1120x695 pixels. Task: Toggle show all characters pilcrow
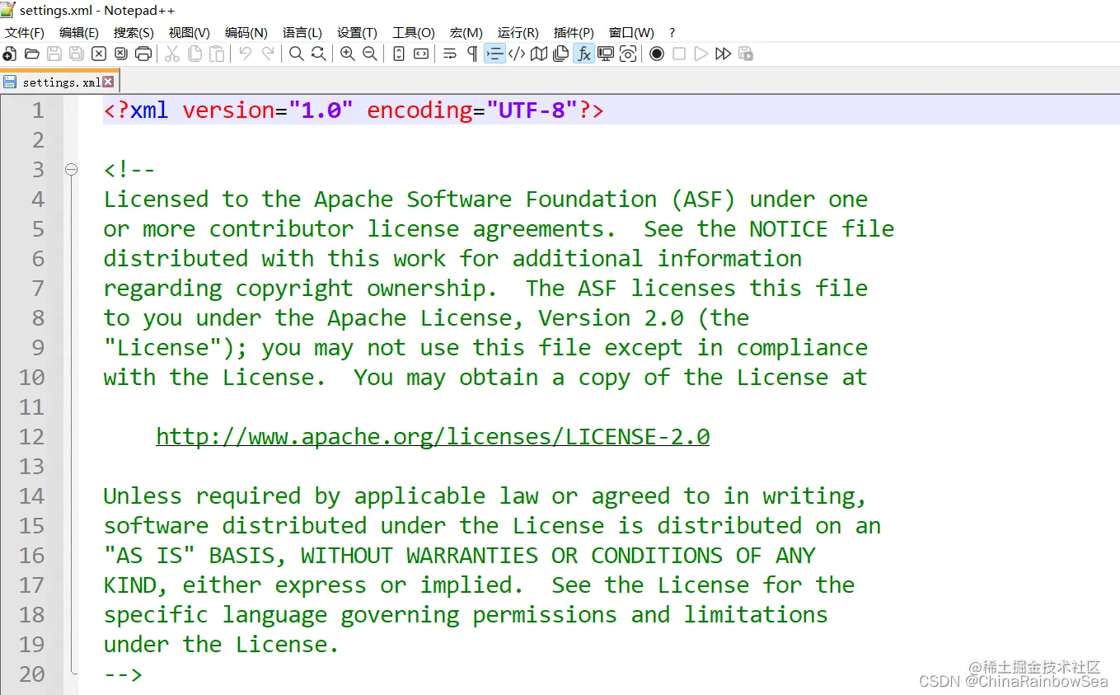[x=472, y=54]
